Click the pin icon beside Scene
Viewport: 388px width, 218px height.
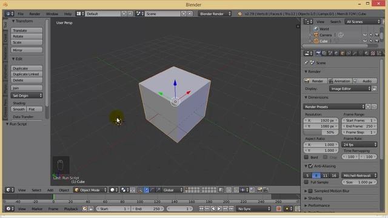point(306,63)
